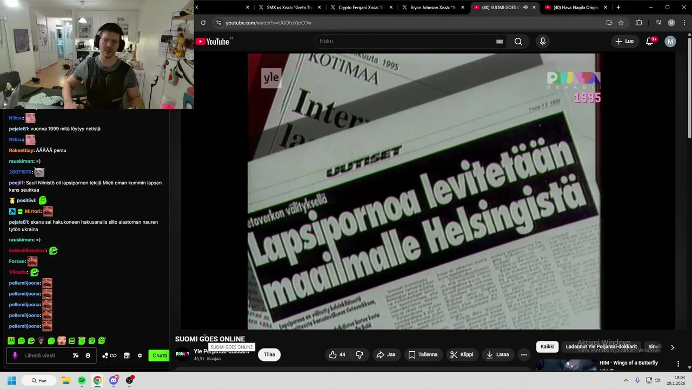This screenshot has width=692, height=389.
Task: Open the emoji picker smiley in chat
Action: pos(88,356)
